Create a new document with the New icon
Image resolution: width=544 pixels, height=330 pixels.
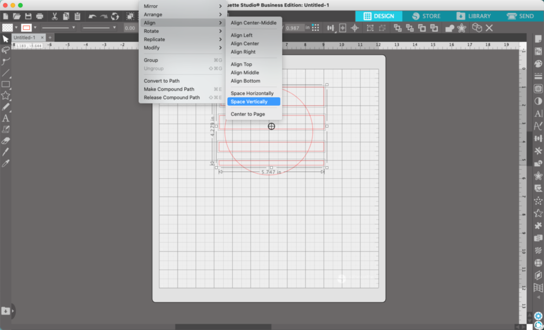coord(5,16)
